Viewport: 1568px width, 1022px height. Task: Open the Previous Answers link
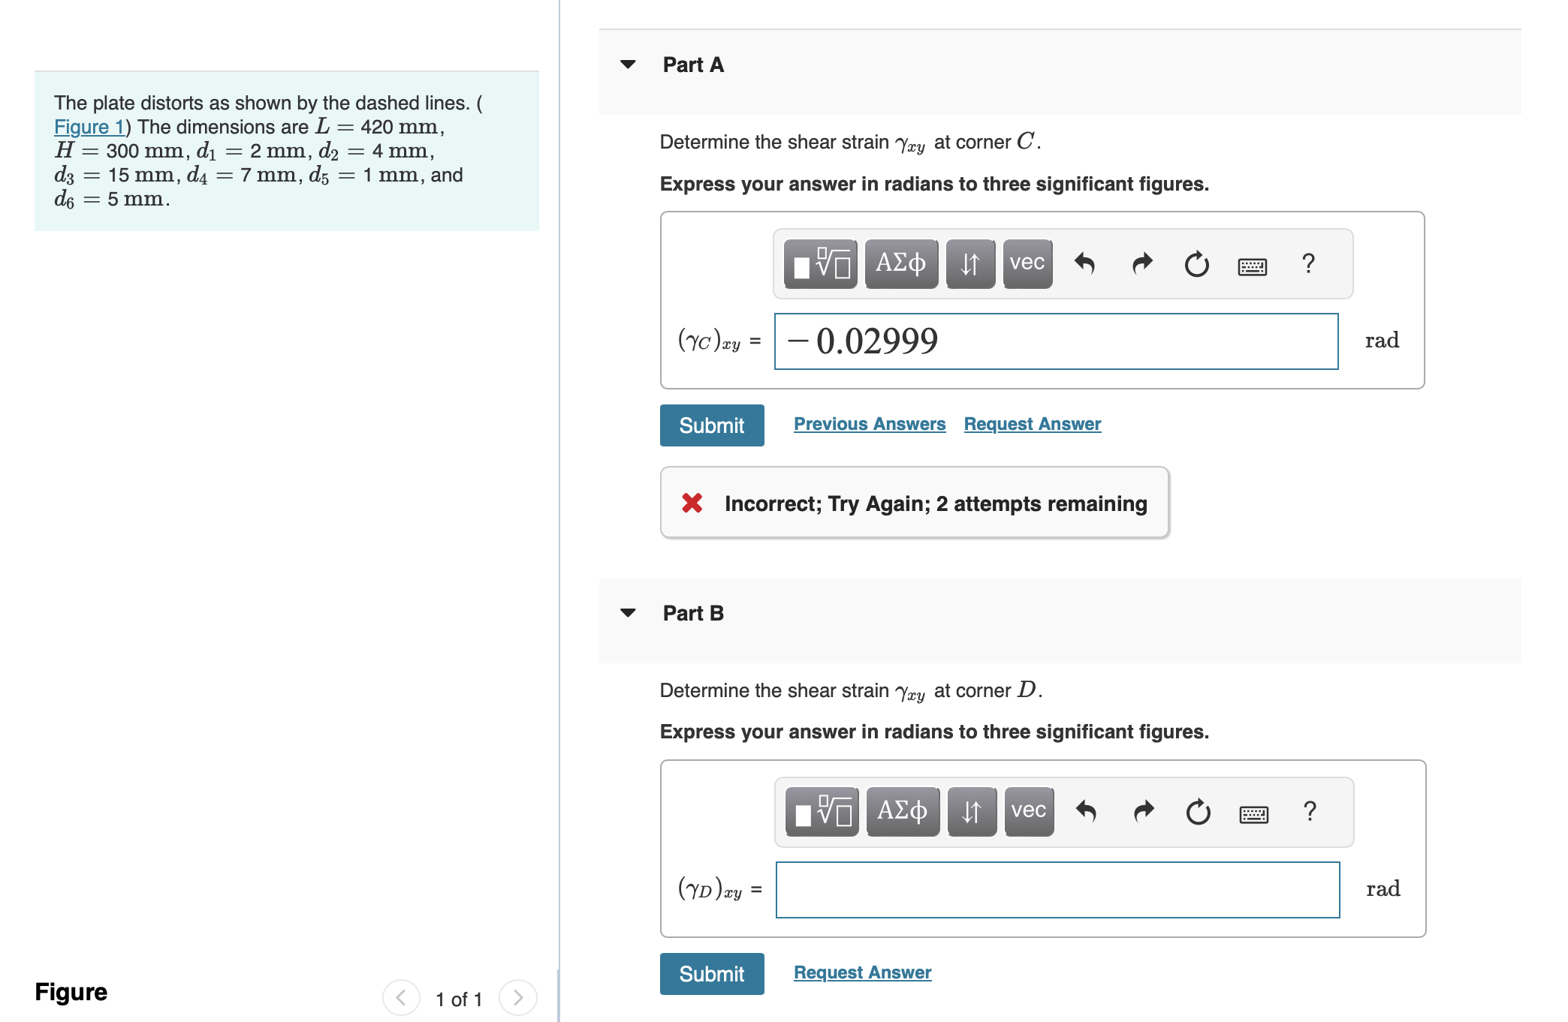click(x=869, y=424)
